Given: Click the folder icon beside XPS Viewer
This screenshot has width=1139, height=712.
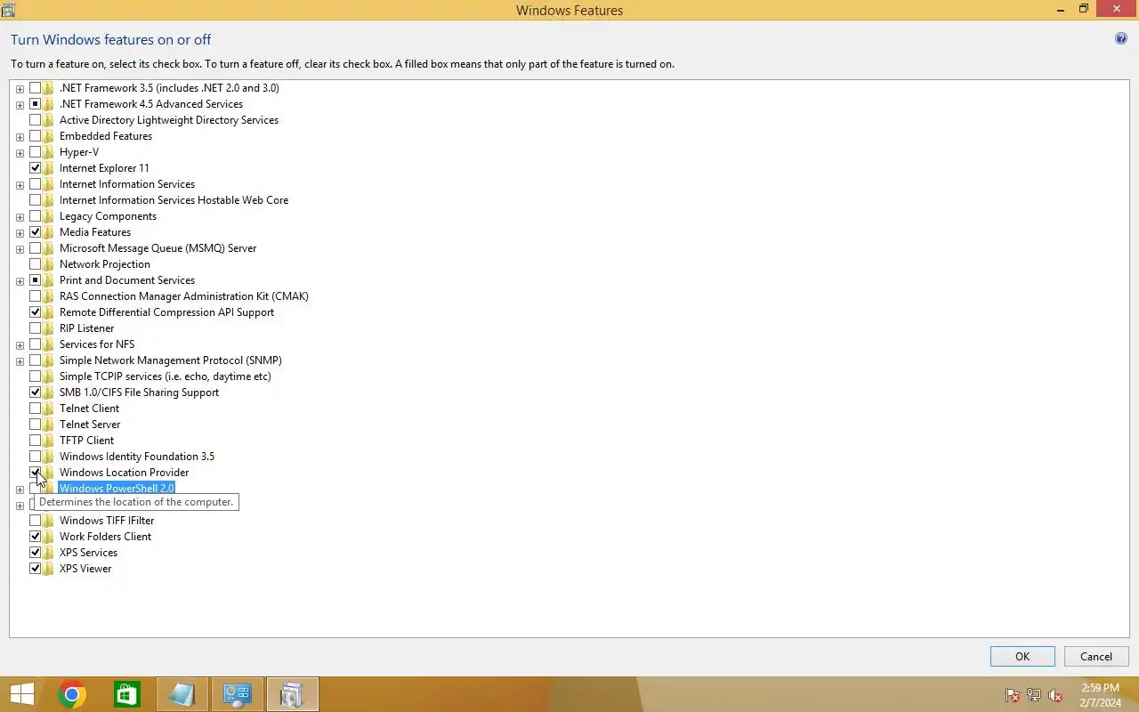Looking at the screenshot, I should pyautogui.click(x=49, y=569).
